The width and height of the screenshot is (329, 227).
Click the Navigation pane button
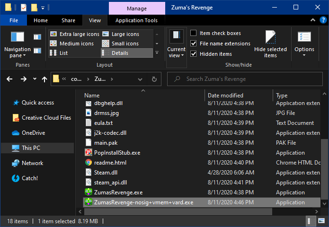(18, 44)
